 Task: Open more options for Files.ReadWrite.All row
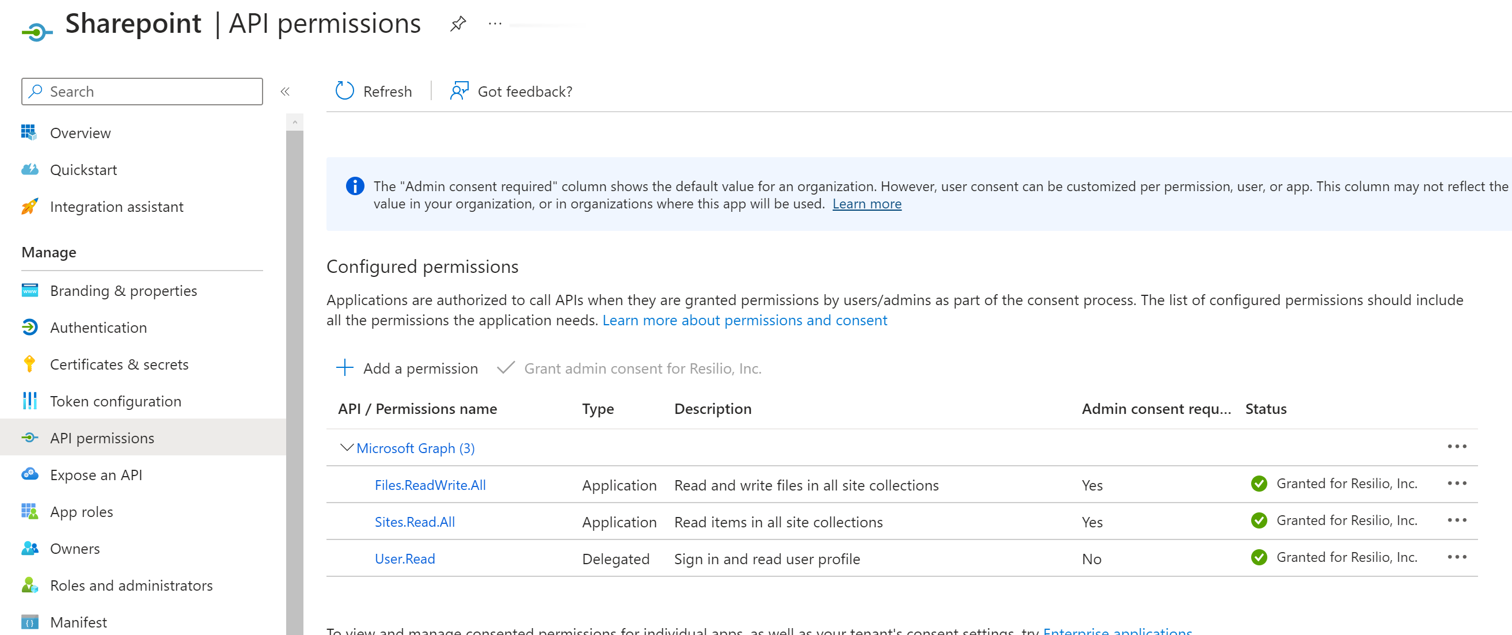[x=1456, y=484]
